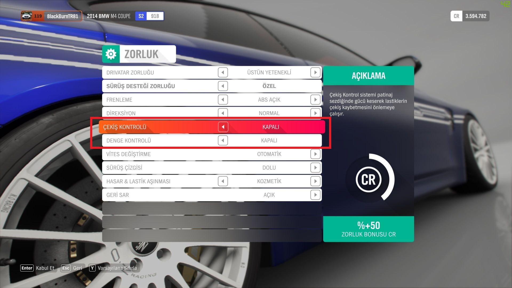Select the Direksiyon menu row

(x=160, y=113)
